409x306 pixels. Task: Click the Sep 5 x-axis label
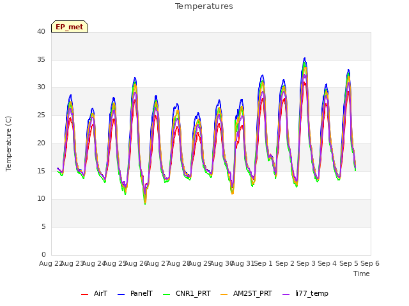click(348, 263)
